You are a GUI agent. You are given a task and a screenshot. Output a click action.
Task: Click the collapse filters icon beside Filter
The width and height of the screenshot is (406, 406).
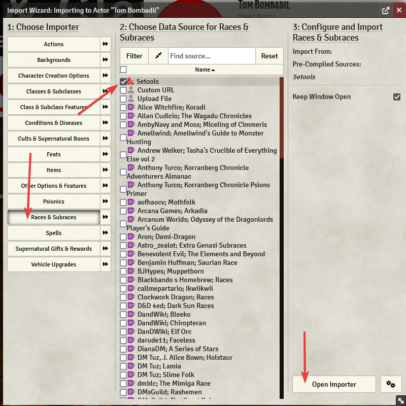pos(158,56)
